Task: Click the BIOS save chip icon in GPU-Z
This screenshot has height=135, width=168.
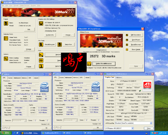Action: click(140, 91)
